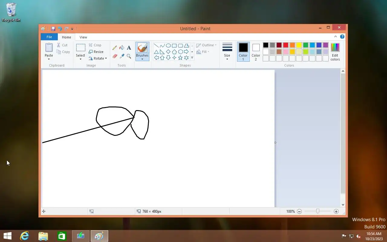Image resolution: width=387 pixels, height=242 pixels.
Task: Open Customize Quick Access Toolbar arrow
Action: [x=72, y=29]
